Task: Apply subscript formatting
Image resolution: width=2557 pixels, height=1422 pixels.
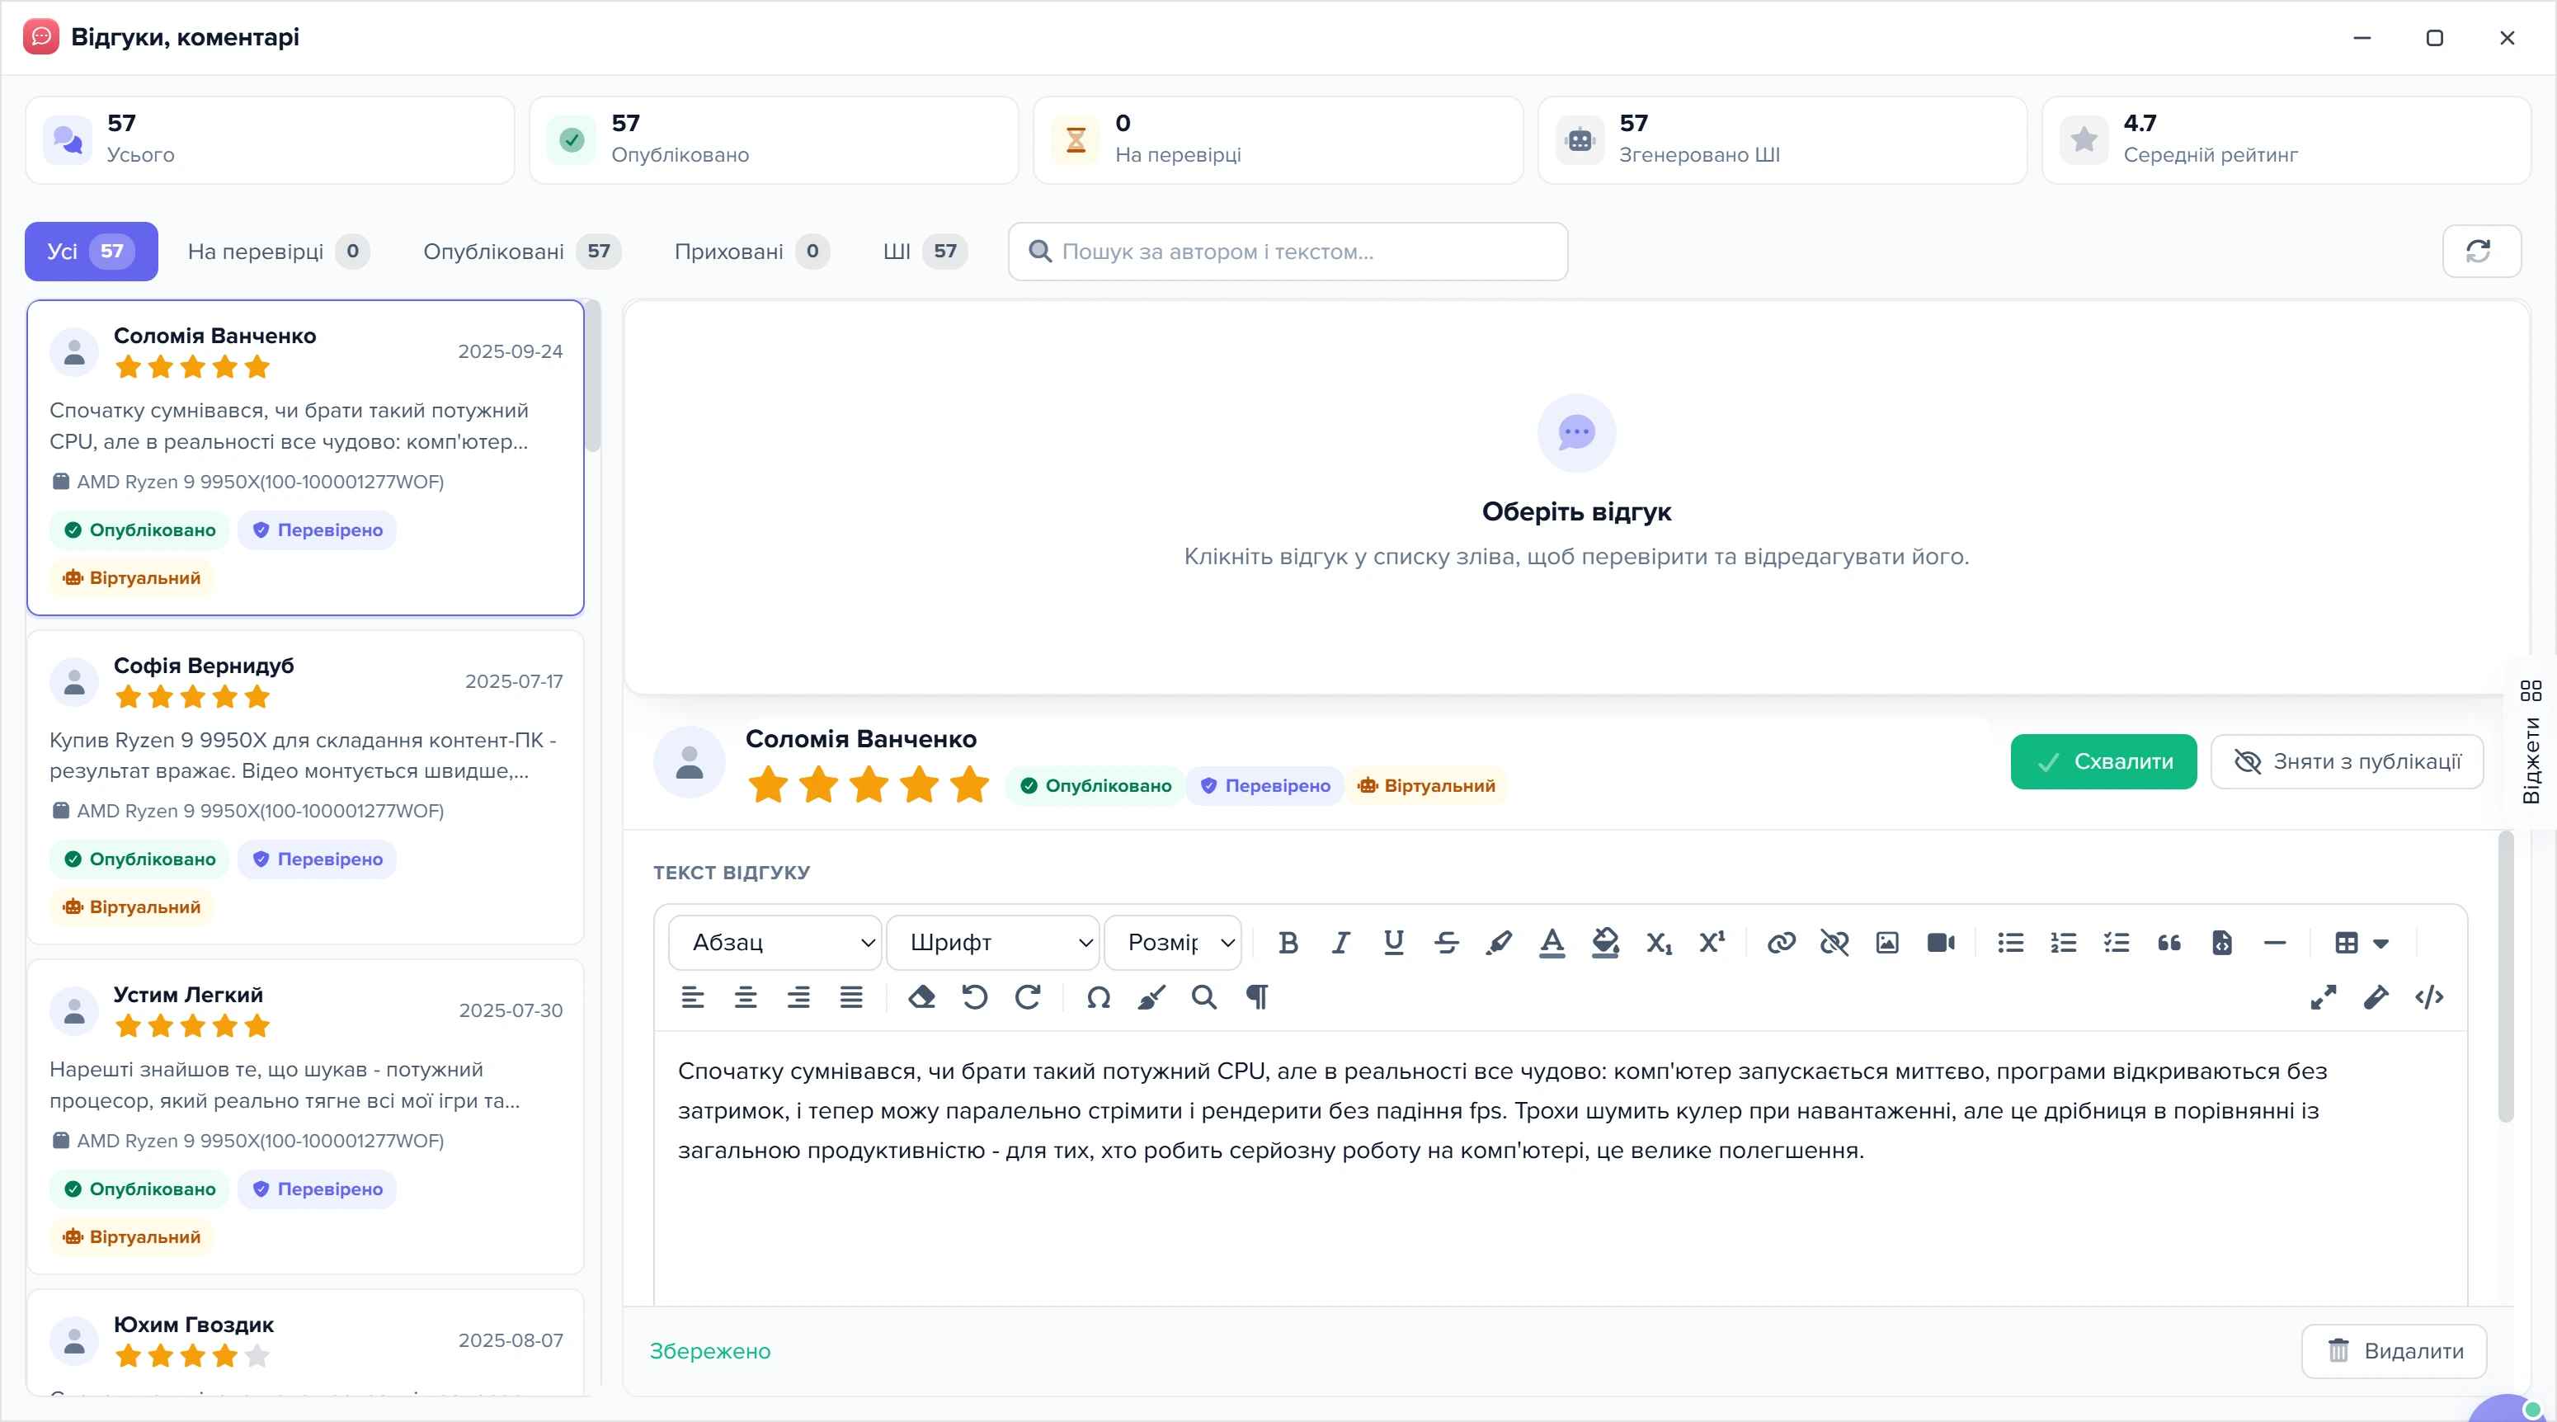Action: 1659,943
